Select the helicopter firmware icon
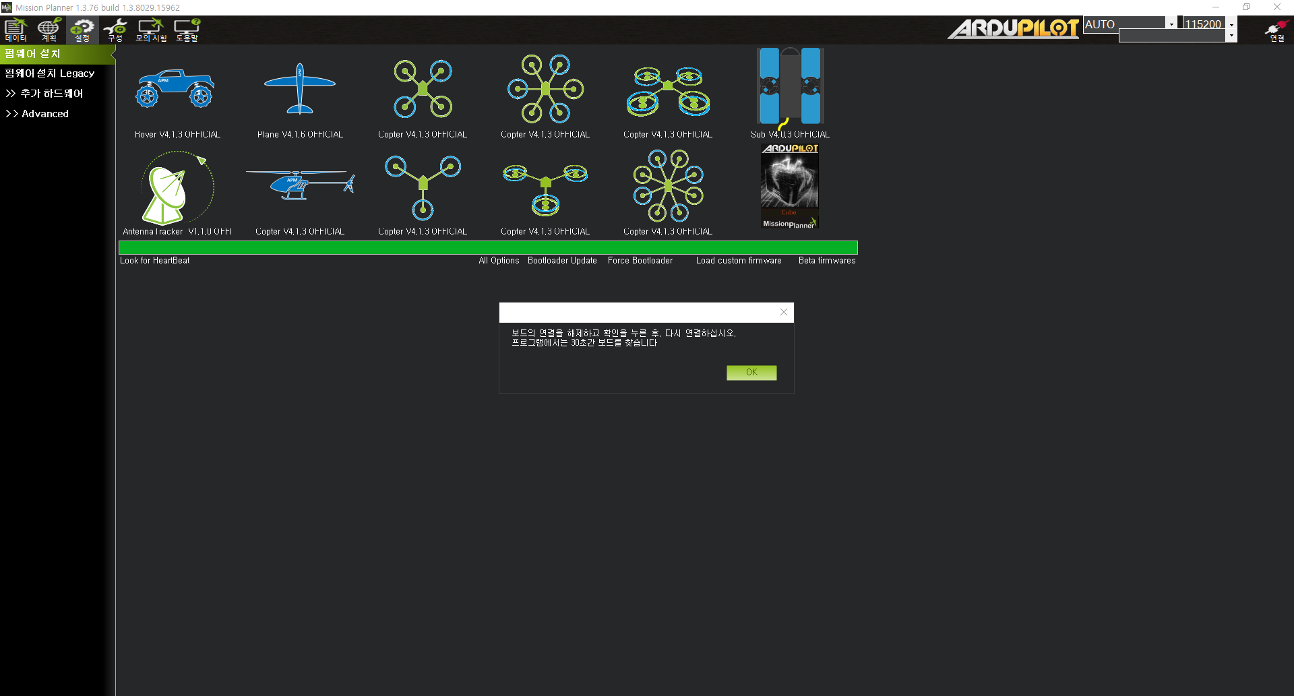Viewport: 1294px width, 696px height. tap(300, 184)
